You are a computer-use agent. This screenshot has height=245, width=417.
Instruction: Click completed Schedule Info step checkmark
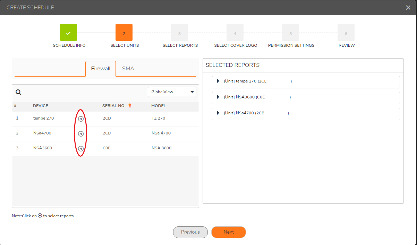(68, 33)
